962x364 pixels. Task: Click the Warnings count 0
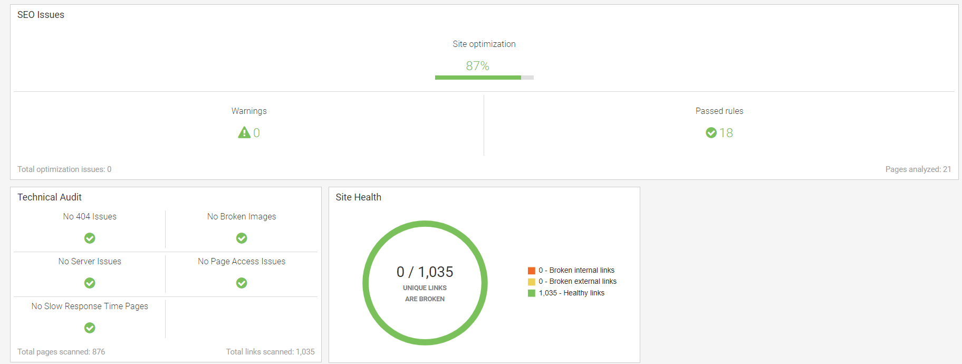(256, 133)
